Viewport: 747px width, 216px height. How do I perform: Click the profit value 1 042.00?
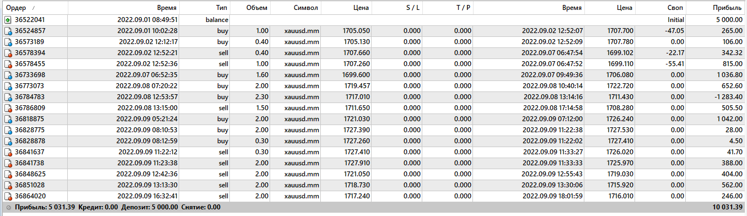coord(726,119)
